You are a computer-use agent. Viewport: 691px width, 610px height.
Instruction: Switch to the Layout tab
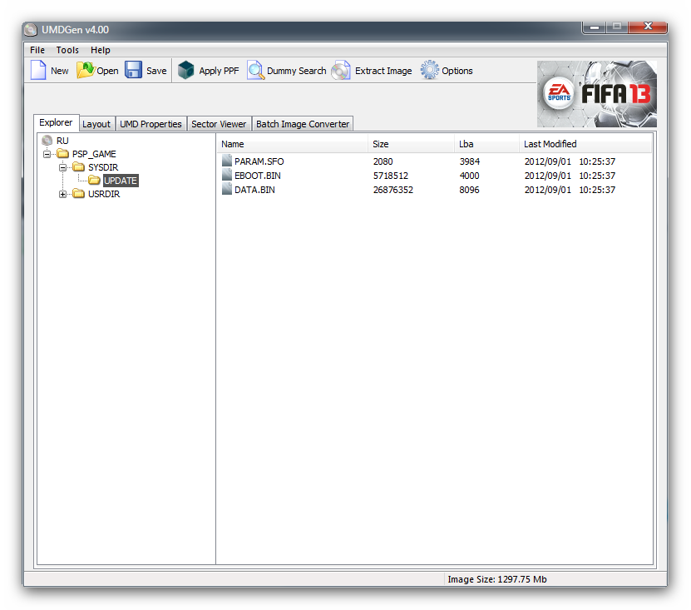(x=96, y=124)
